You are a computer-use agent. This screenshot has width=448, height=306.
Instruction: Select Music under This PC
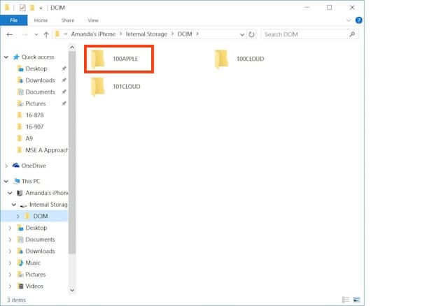(x=33, y=263)
